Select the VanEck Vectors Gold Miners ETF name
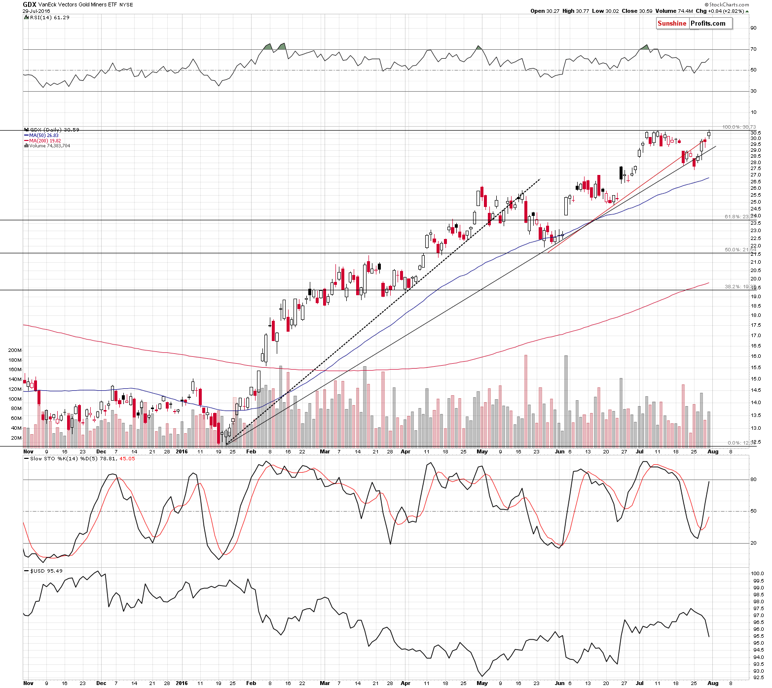This screenshot has width=772, height=688. 77,4
